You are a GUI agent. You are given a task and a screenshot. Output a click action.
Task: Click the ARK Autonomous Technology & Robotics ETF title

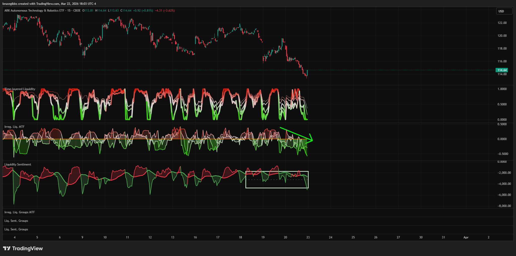click(x=34, y=11)
